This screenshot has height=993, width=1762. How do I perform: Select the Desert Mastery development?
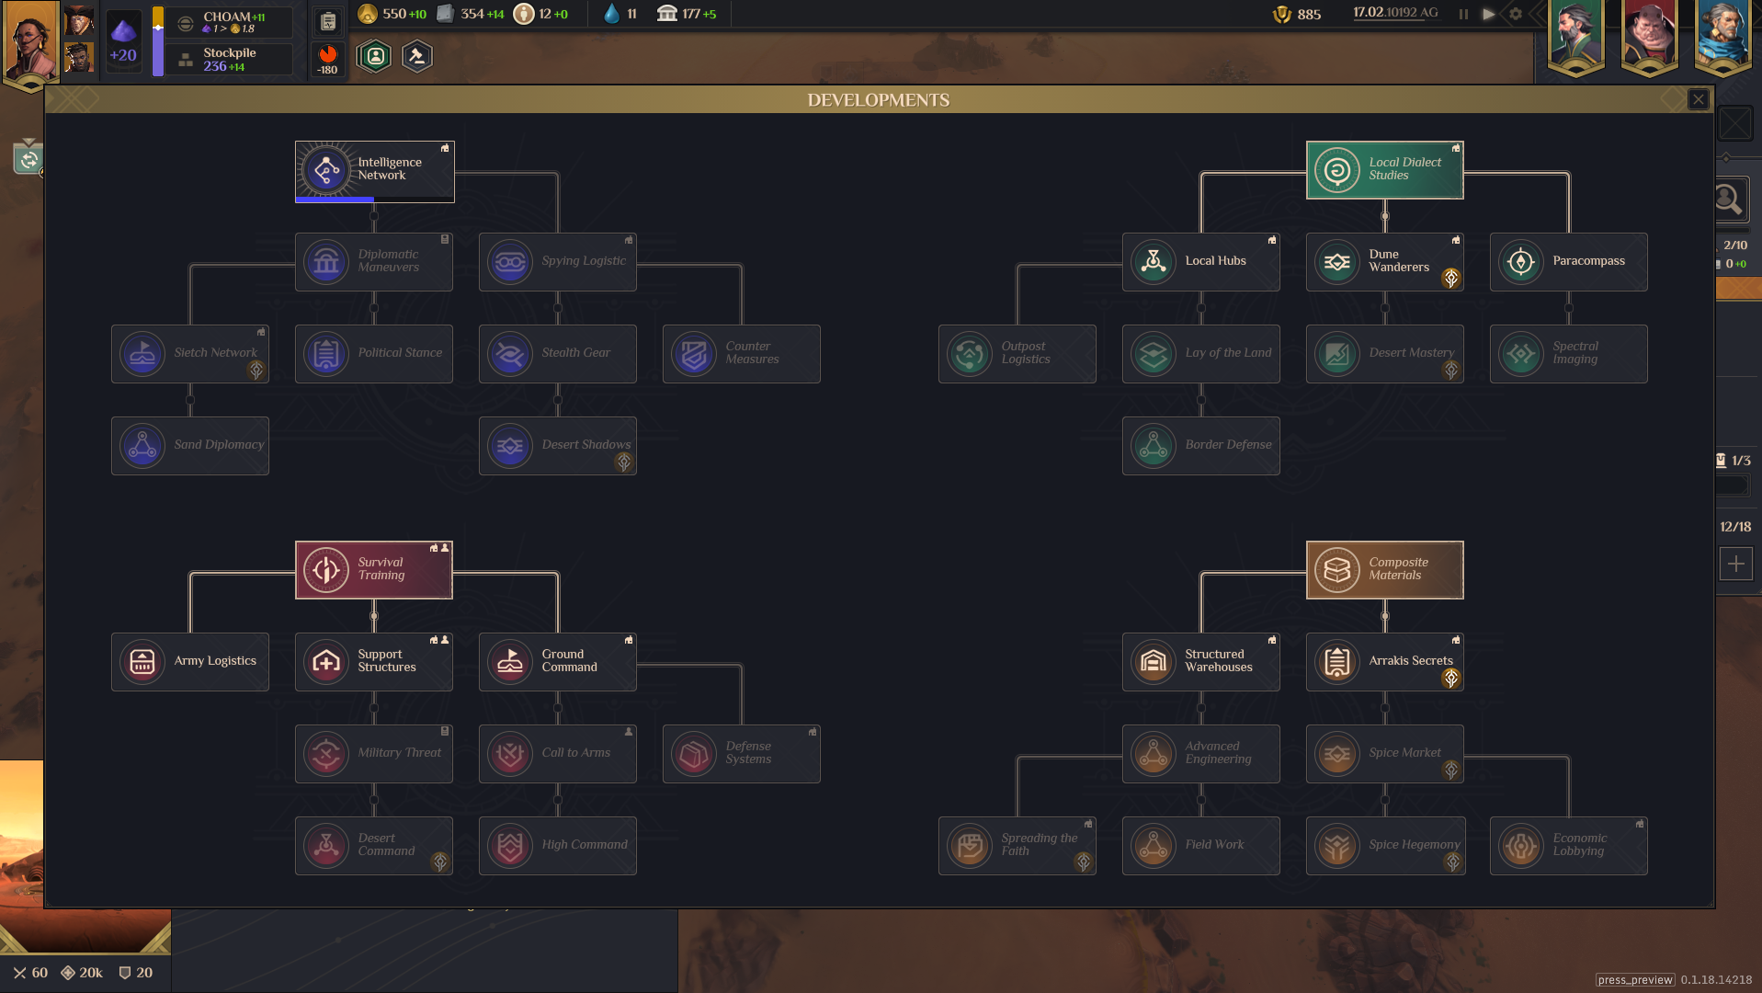pos(1385,354)
